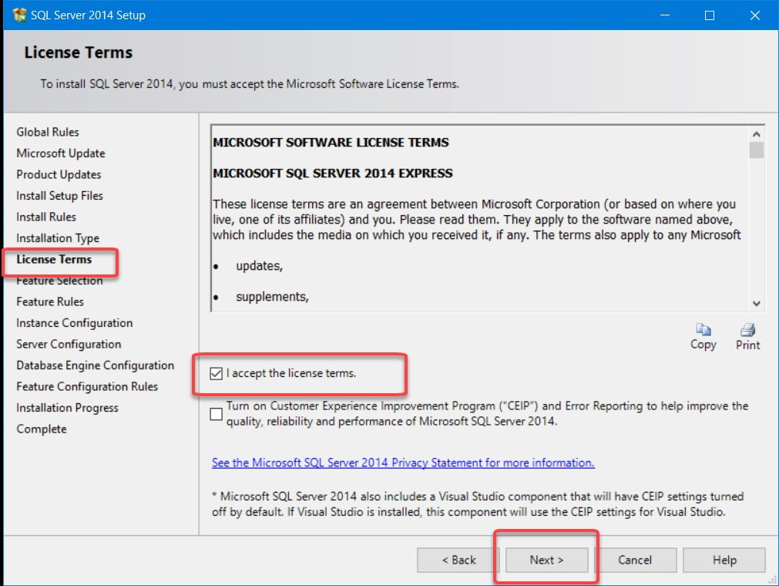Image resolution: width=779 pixels, height=586 pixels.
Task: Cancel the SQL Server setup
Action: (635, 560)
